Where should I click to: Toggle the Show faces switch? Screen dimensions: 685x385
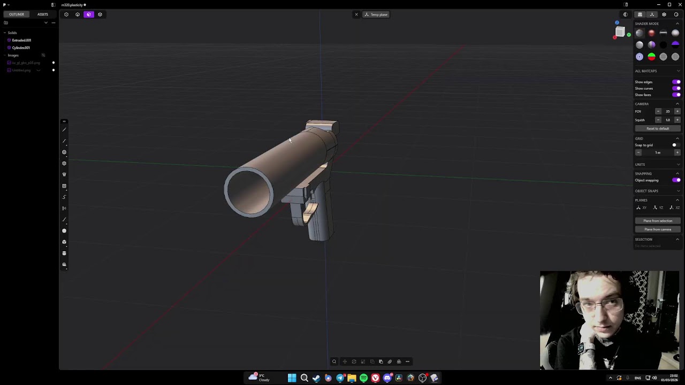(676, 95)
